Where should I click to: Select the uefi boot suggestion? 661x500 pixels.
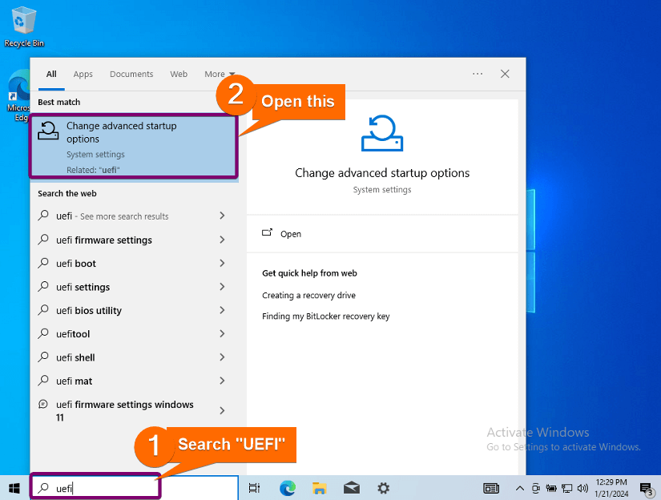(x=134, y=264)
